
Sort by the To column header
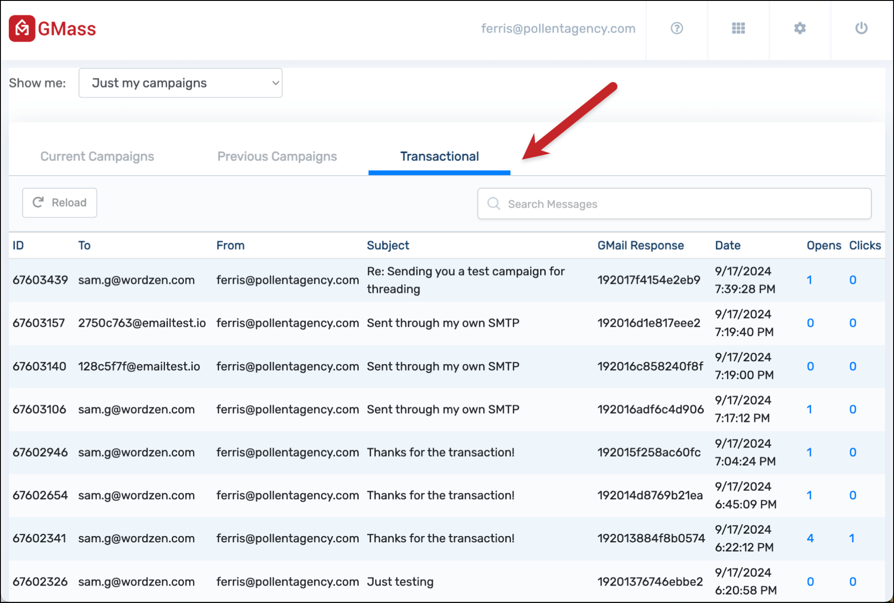[x=84, y=245]
